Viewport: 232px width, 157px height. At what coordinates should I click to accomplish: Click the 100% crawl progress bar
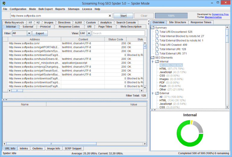[171, 16]
